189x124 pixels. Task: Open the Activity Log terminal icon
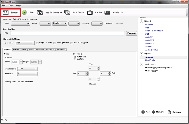pyautogui.click(x=107, y=12)
